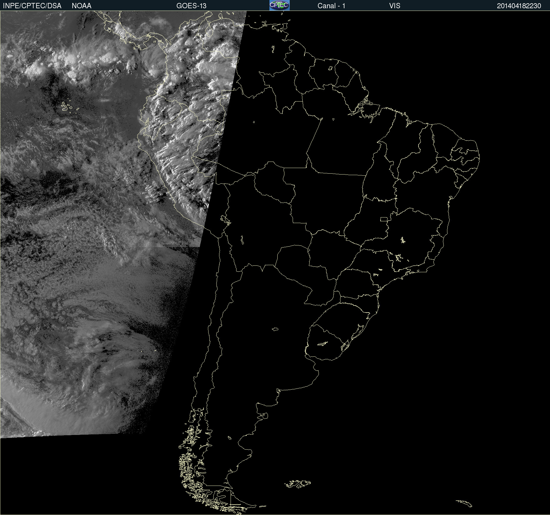Click the Canal - 1 channel label
The height and width of the screenshot is (515, 550).
click(x=331, y=6)
